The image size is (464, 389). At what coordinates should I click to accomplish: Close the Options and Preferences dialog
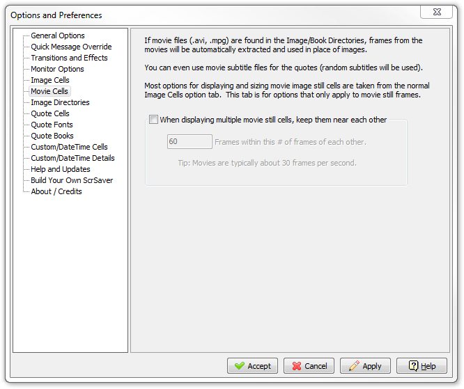click(x=436, y=12)
